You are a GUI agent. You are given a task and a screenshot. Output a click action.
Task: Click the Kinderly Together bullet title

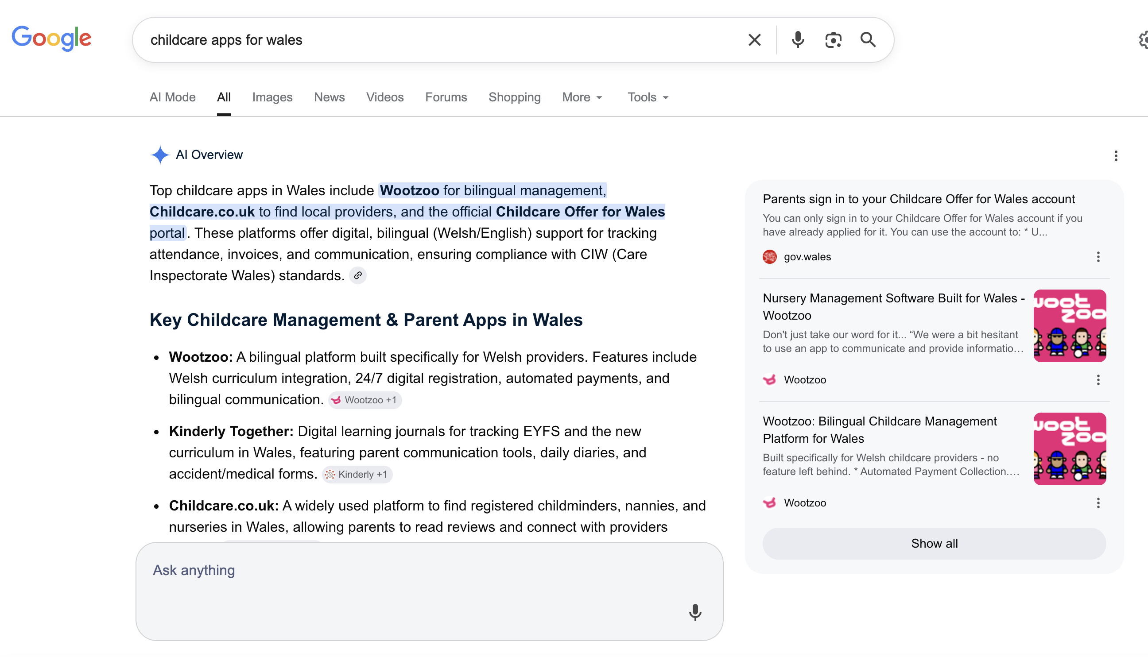pyautogui.click(x=231, y=431)
